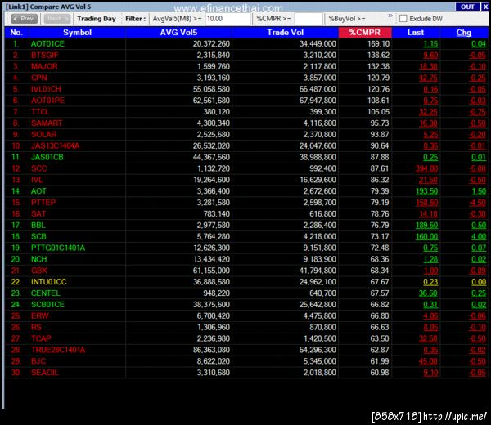Image resolution: width=491 pixels, height=425 pixels.
Task: Select symbol JAS13C1404A
Action: tap(55, 145)
